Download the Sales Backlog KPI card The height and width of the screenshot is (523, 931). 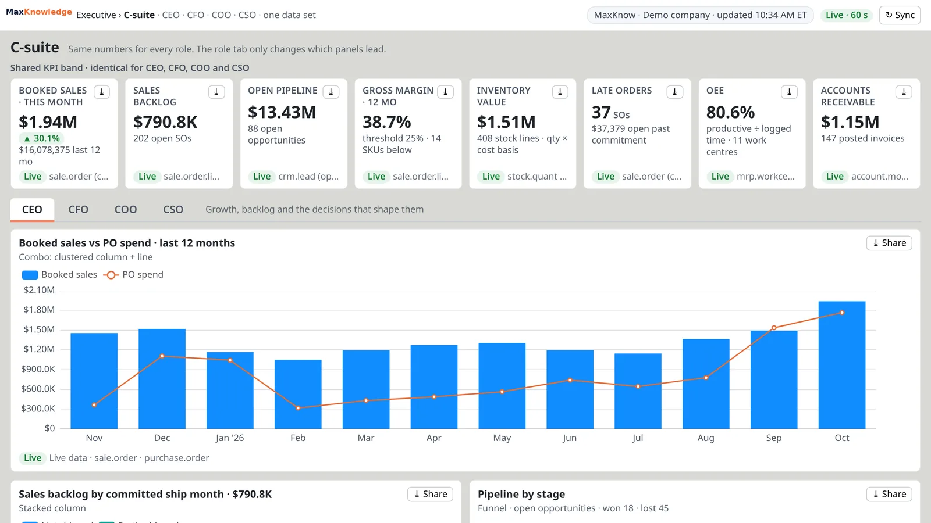pos(216,92)
